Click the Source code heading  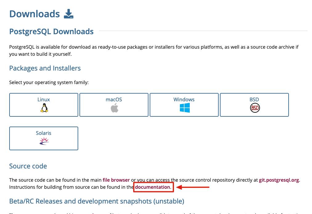[x=28, y=166]
